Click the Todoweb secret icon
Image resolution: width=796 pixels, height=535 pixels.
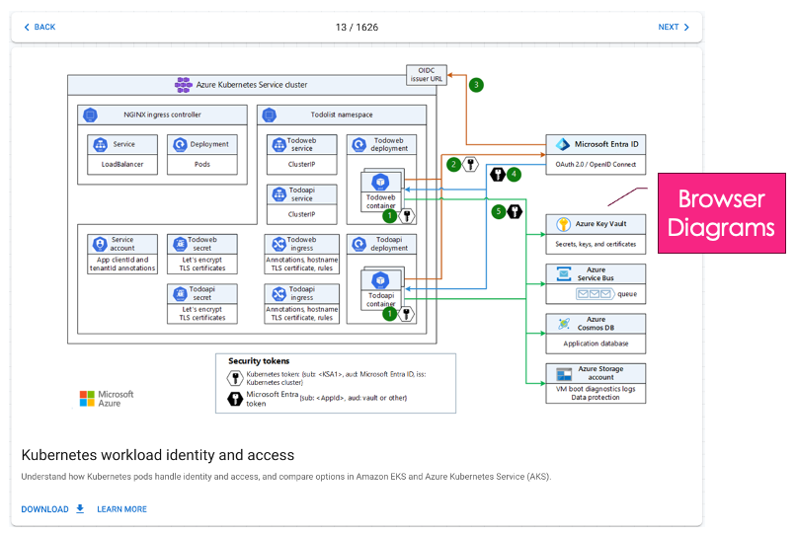tap(180, 244)
